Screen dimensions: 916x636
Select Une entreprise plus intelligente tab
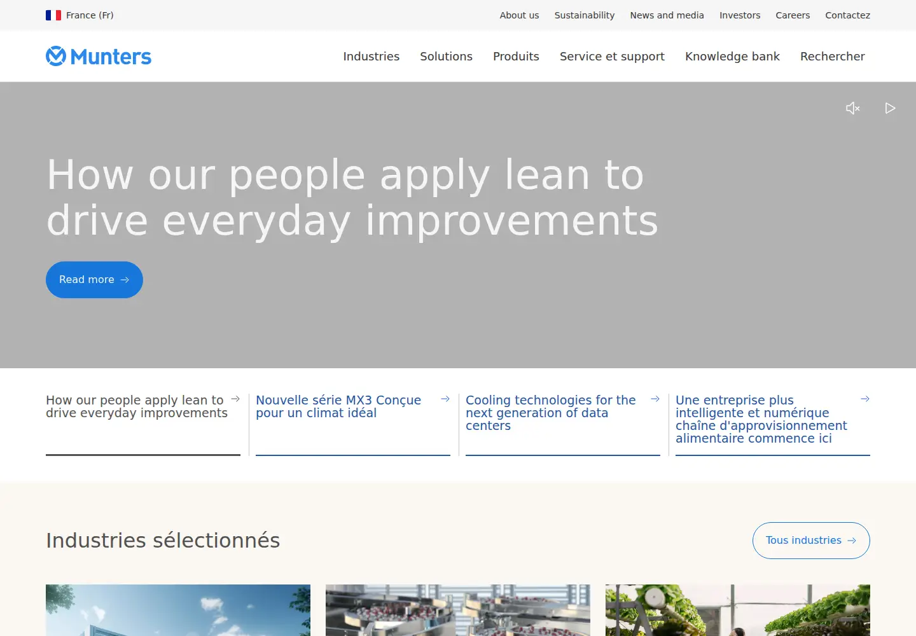[773, 424]
